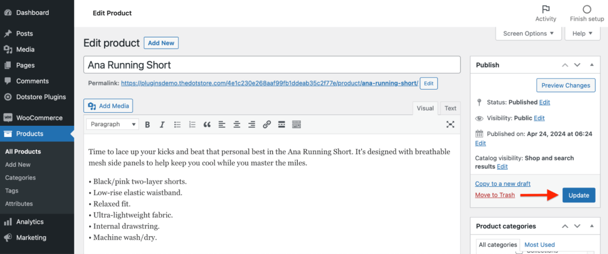Image resolution: width=608 pixels, height=254 pixels.
Task: Click the Italic formatting icon
Action: click(162, 125)
